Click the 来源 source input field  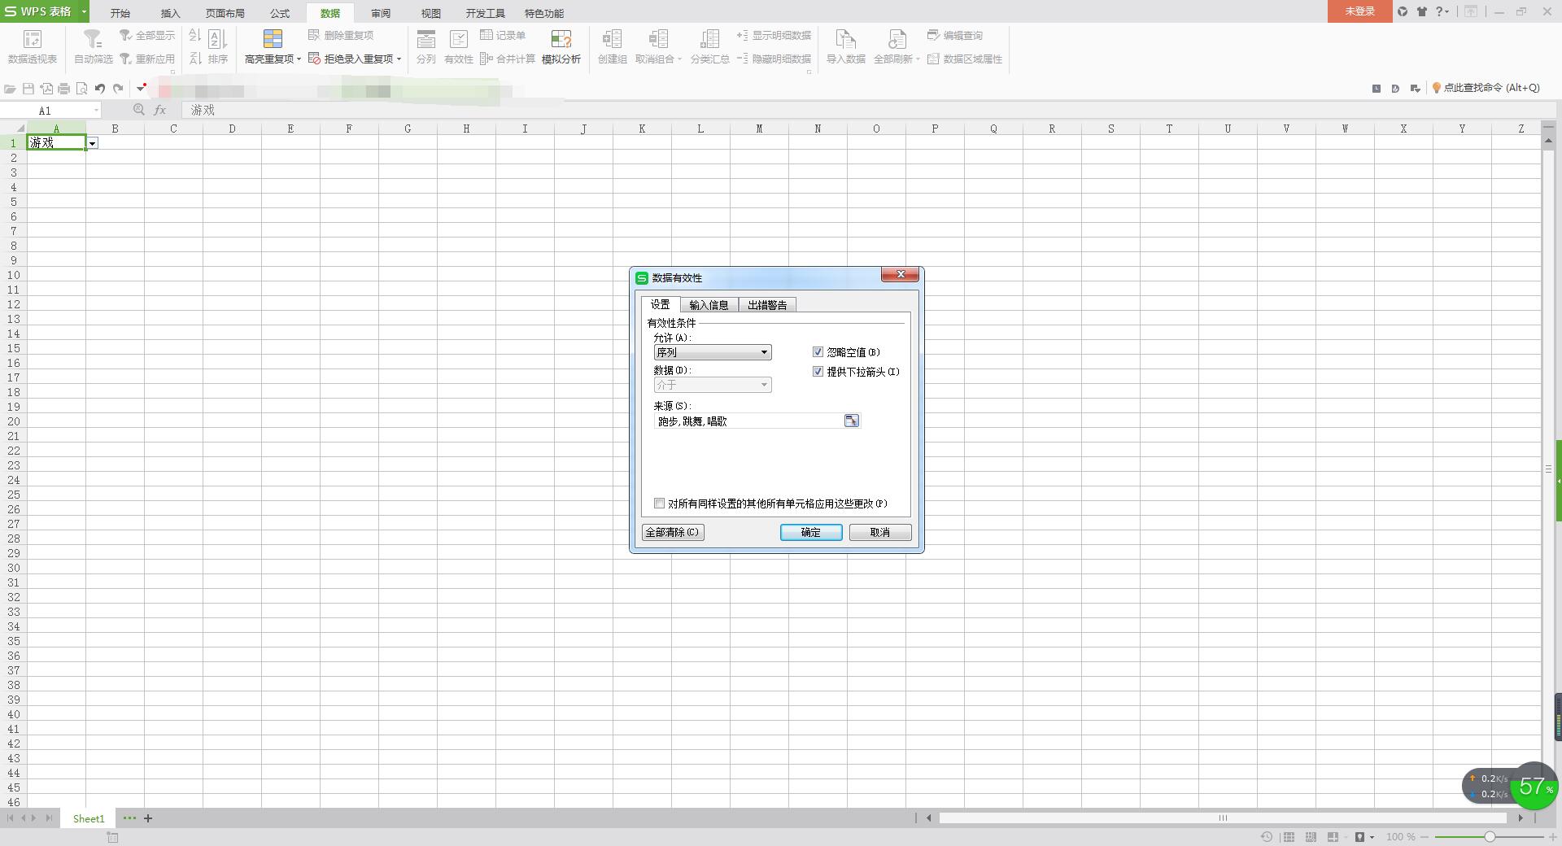pyautogui.click(x=747, y=421)
